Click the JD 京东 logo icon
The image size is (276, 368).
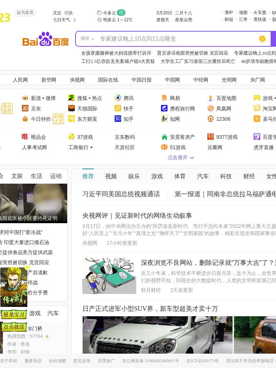[25, 108]
